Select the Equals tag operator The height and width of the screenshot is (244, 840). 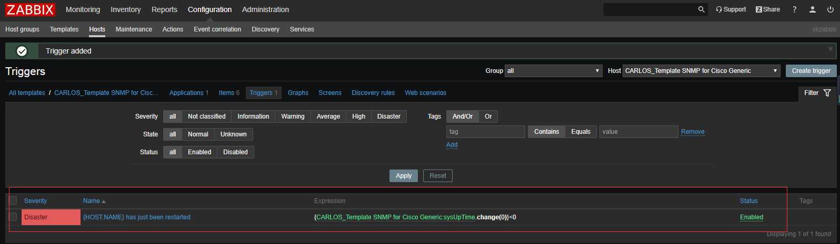point(581,132)
